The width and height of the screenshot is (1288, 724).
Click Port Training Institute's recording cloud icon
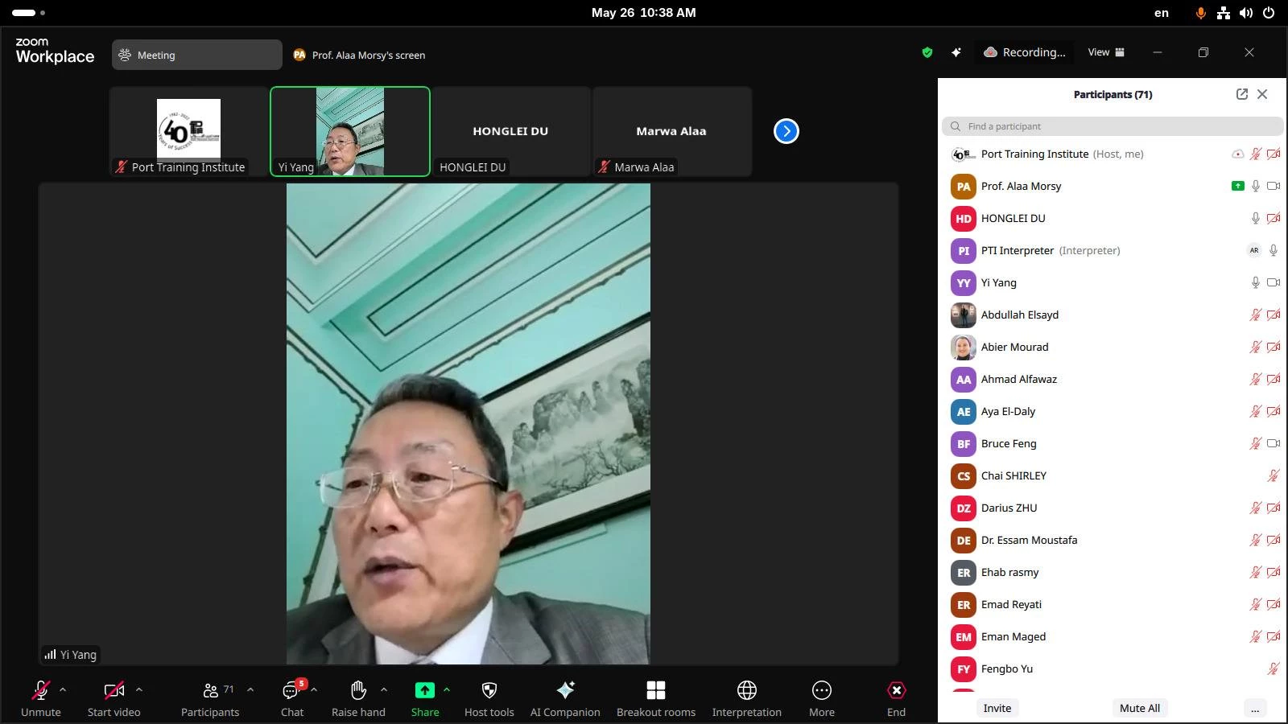click(x=1238, y=154)
